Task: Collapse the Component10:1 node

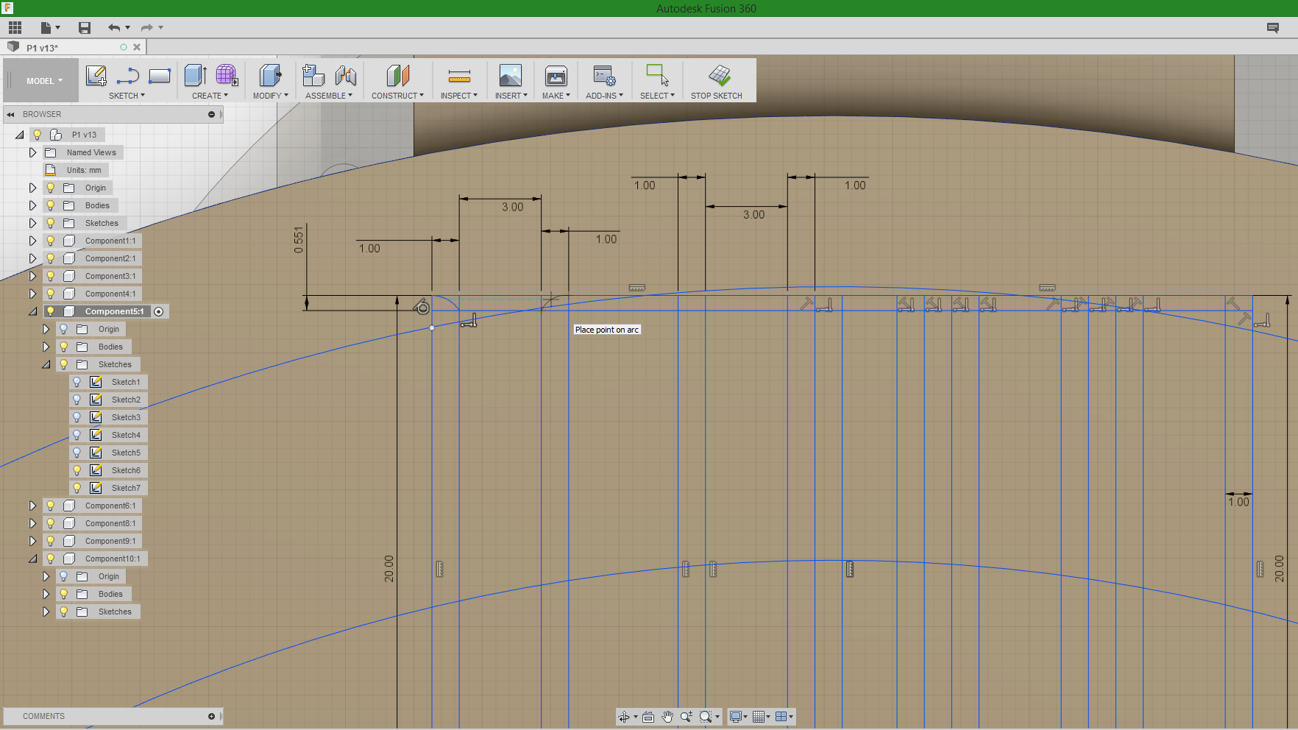Action: pyautogui.click(x=33, y=559)
